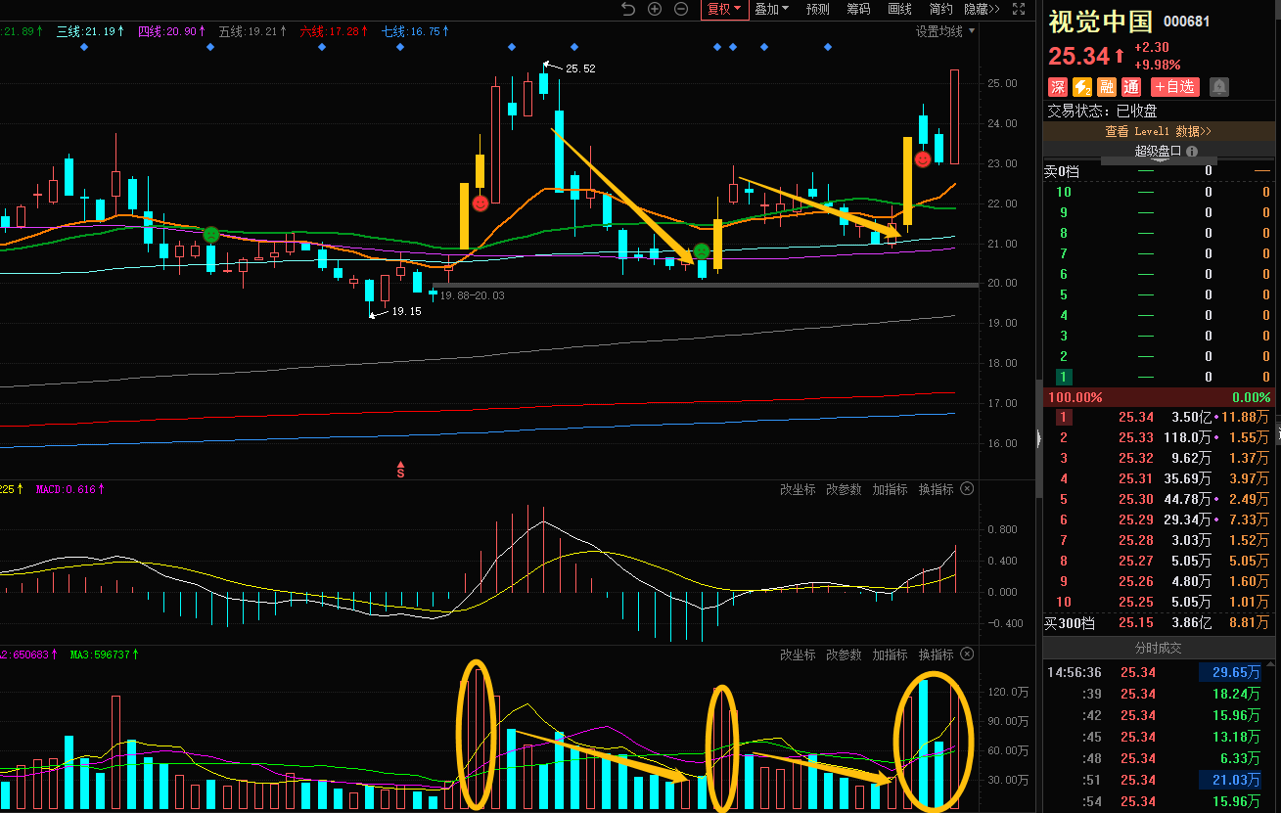The height and width of the screenshot is (813, 1281).
Task: Click the 超级盘口 info icon
Action: pyautogui.click(x=1191, y=152)
